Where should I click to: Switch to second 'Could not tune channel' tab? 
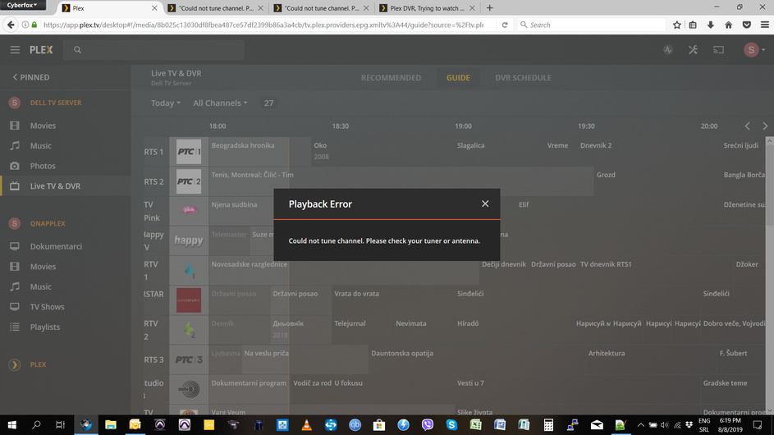pyautogui.click(x=321, y=8)
